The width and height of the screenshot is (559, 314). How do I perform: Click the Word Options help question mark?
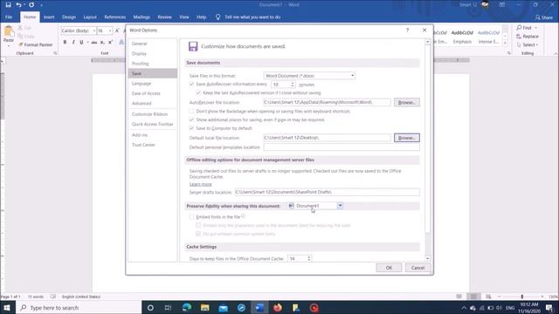pos(408,31)
